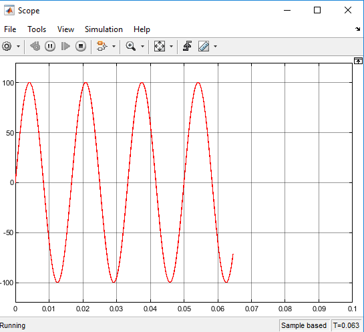Pause the running simulation
Screen dimensions: 364x332
point(50,46)
